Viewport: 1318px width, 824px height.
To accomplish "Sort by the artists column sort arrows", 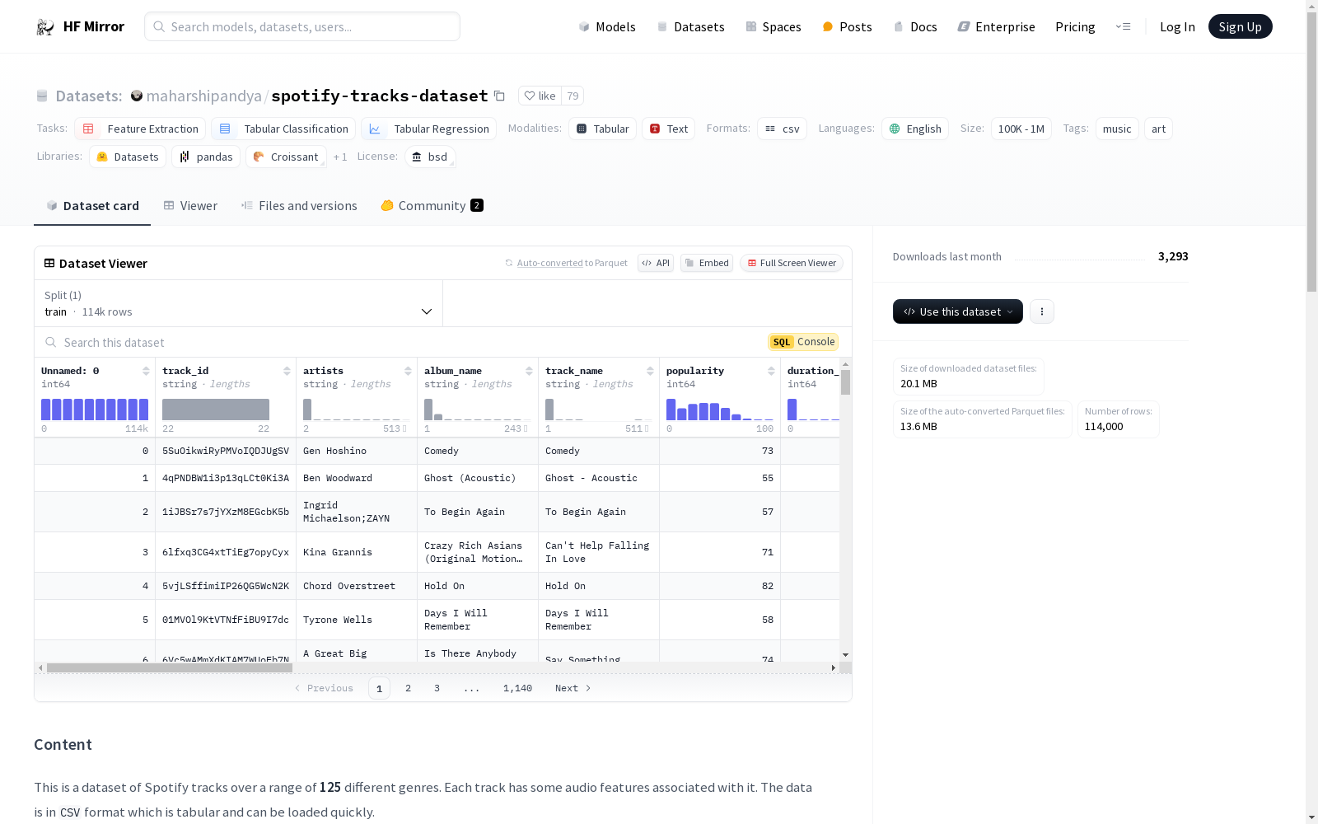I will [x=408, y=371].
